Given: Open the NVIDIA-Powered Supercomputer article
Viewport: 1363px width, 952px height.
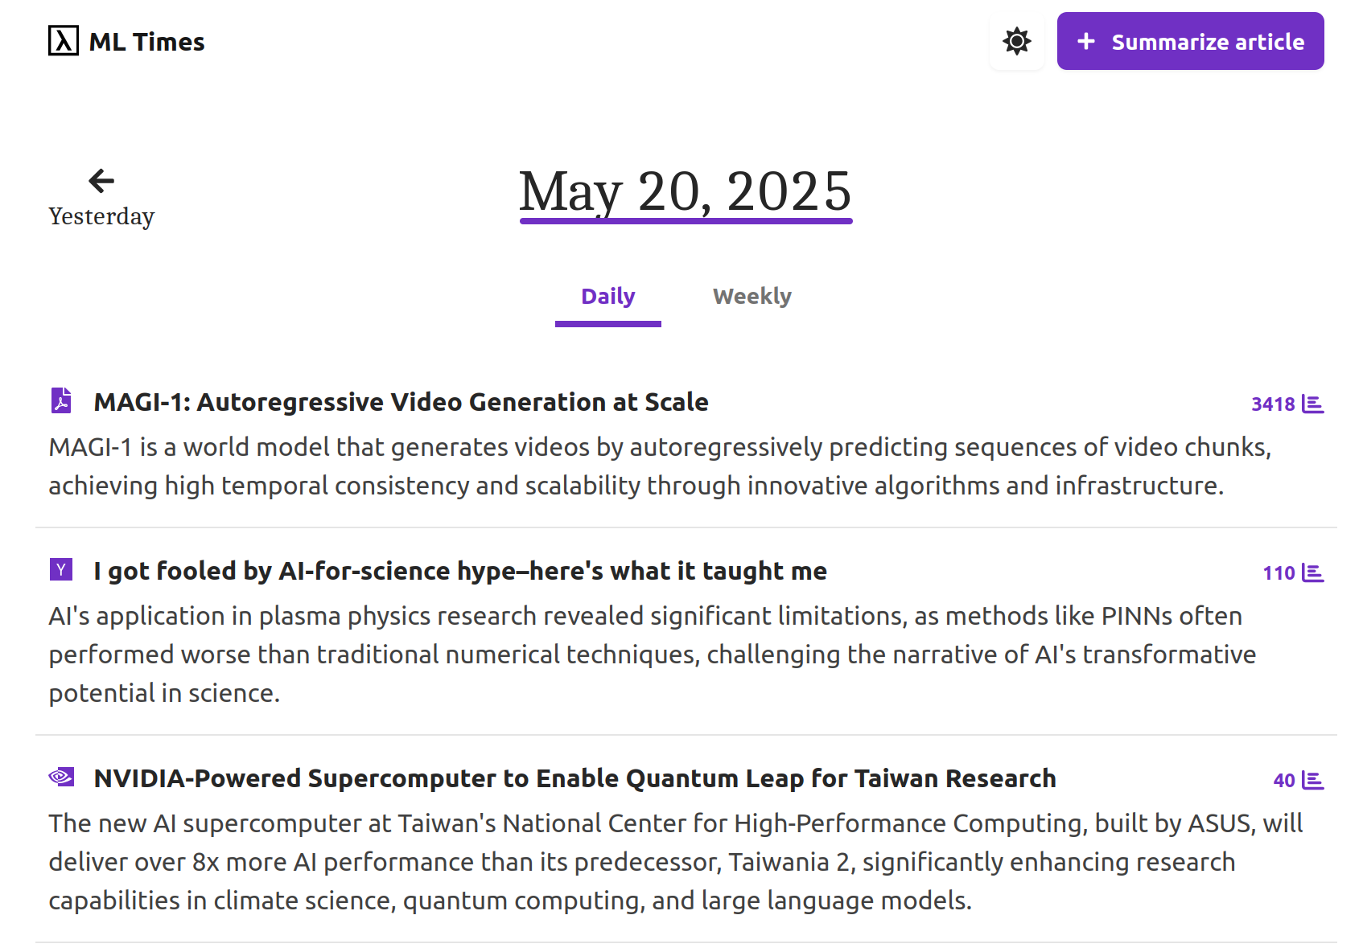Looking at the screenshot, I should 574,778.
